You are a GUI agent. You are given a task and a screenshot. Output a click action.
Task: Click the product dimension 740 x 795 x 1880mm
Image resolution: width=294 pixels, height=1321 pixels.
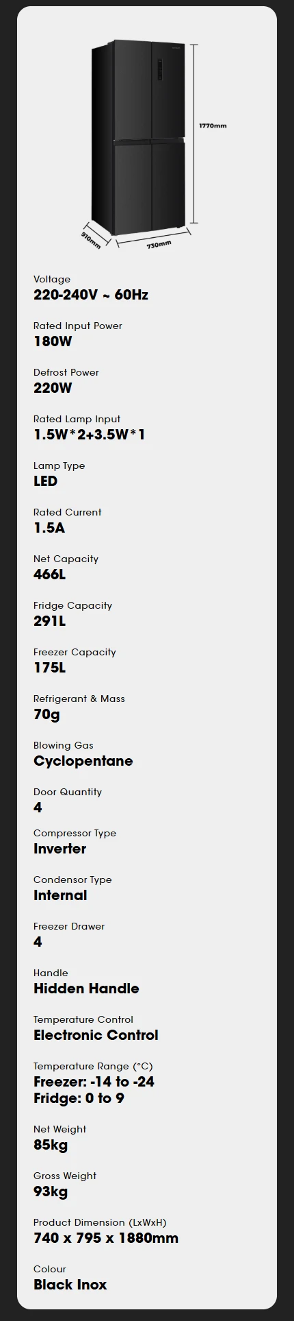tap(106, 1238)
